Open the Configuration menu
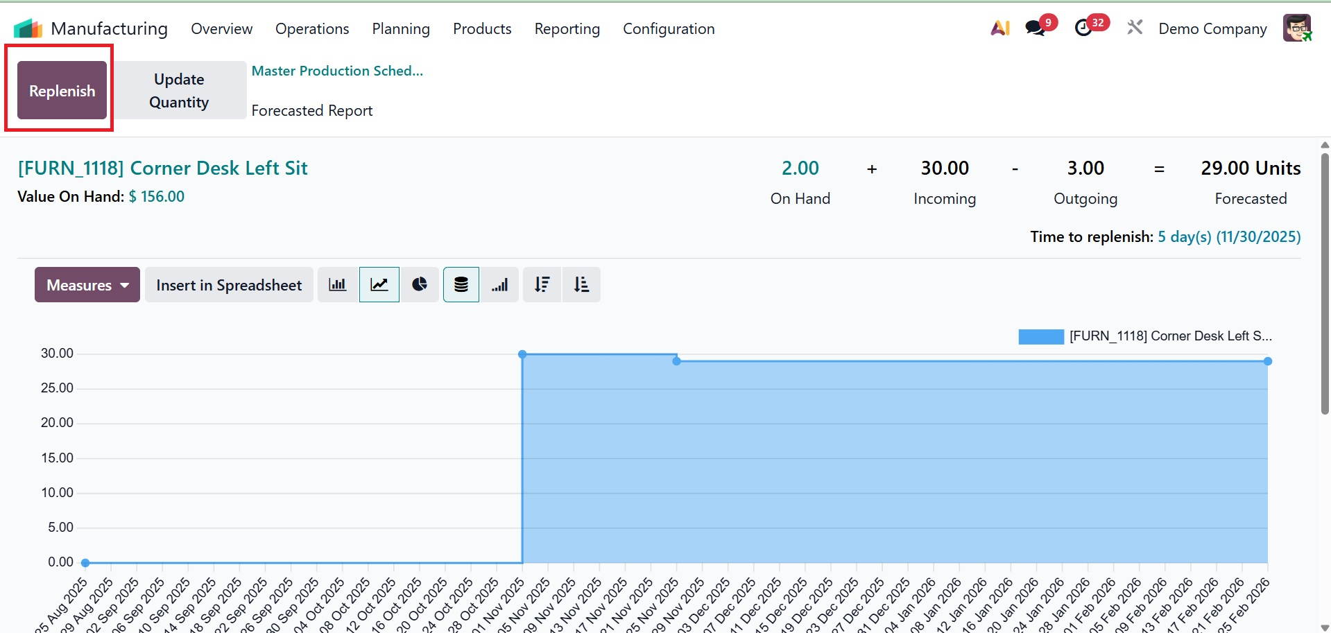Image resolution: width=1331 pixels, height=633 pixels. coord(669,28)
